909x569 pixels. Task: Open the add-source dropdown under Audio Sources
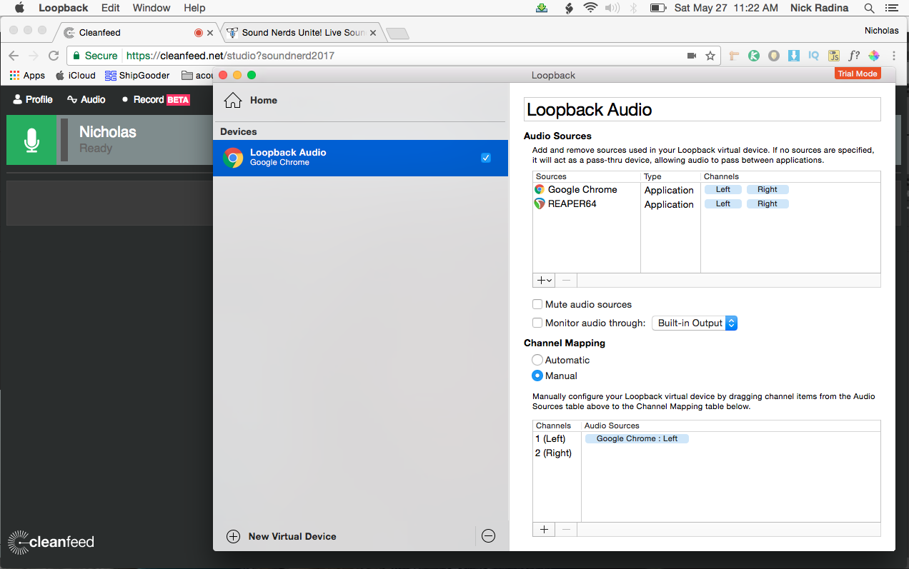point(543,280)
